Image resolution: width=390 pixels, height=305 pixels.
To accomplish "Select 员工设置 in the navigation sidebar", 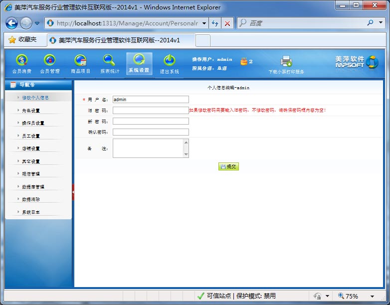I will [31, 136].
